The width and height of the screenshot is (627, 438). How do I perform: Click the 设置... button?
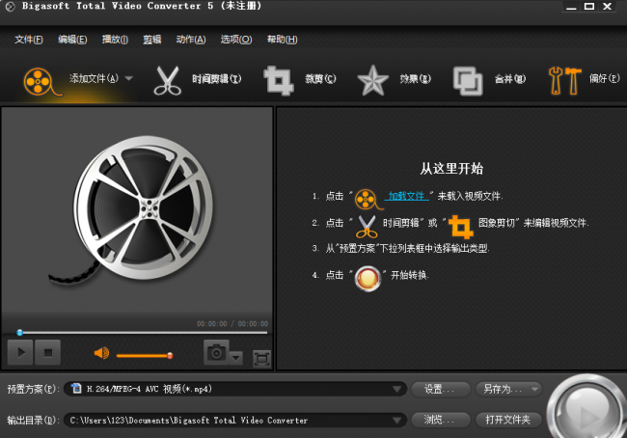tap(440, 389)
